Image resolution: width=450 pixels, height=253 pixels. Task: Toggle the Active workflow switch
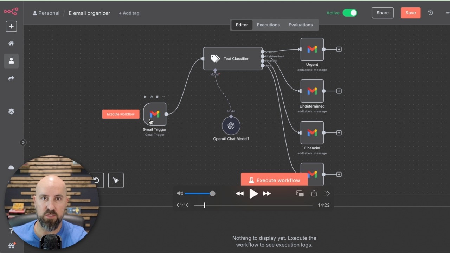click(x=350, y=13)
